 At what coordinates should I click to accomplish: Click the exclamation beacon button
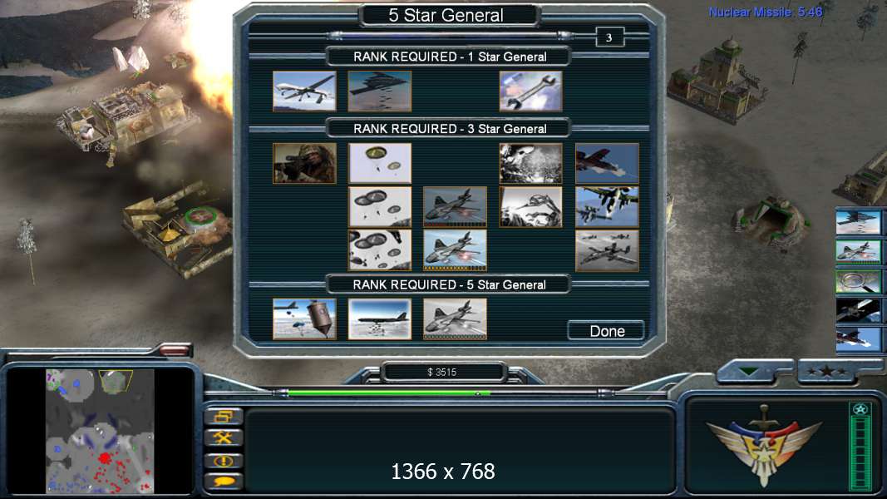point(223,461)
